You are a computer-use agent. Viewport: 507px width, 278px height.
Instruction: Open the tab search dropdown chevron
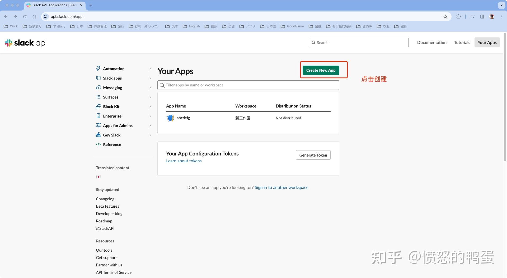[x=501, y=5]
